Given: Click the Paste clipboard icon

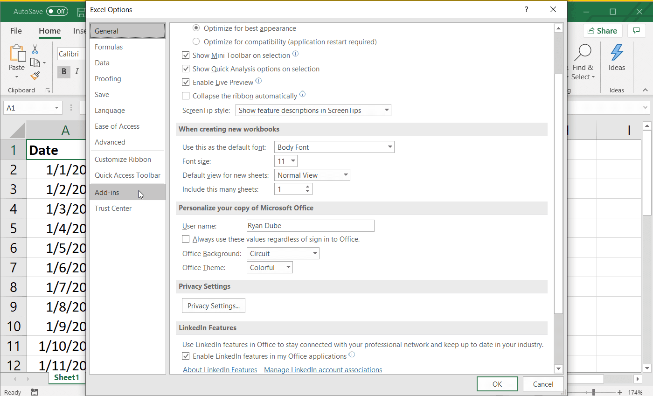Looking at the screenshot, I should click(x=17, y=53).
